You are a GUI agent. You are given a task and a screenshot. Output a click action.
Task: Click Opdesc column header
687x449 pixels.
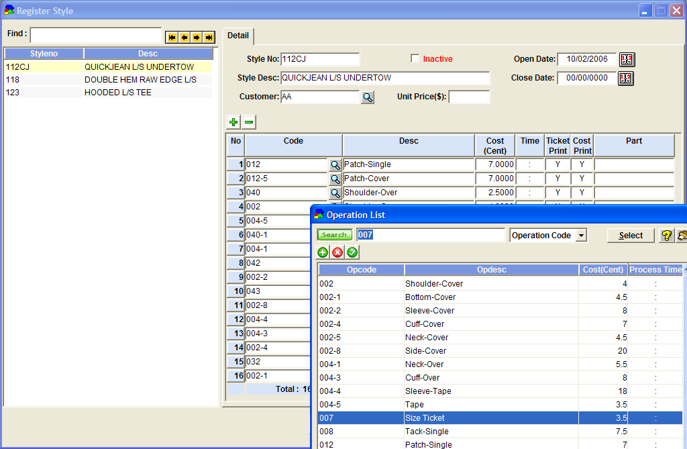pos(492,270)
